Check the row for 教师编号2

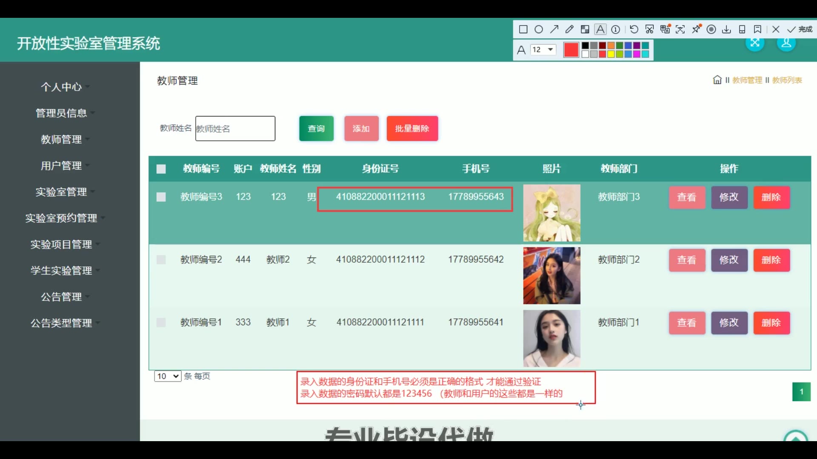(161, 260)
